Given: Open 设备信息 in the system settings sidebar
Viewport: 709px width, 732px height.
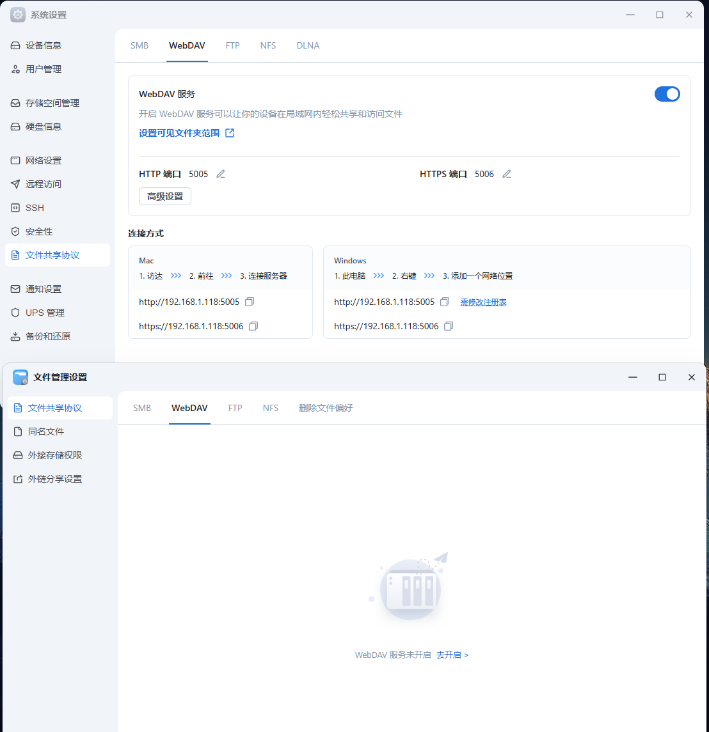Looking at the screenshot, I should (58, 45).
